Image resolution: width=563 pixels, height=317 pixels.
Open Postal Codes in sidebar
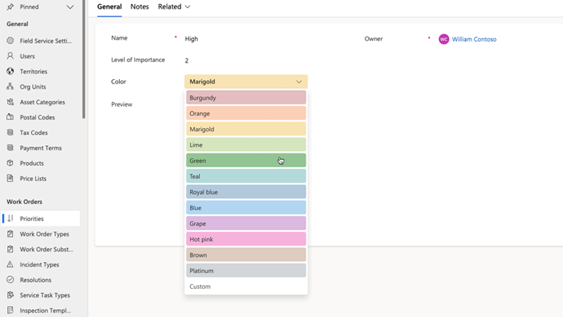click(x=38, y=117)
